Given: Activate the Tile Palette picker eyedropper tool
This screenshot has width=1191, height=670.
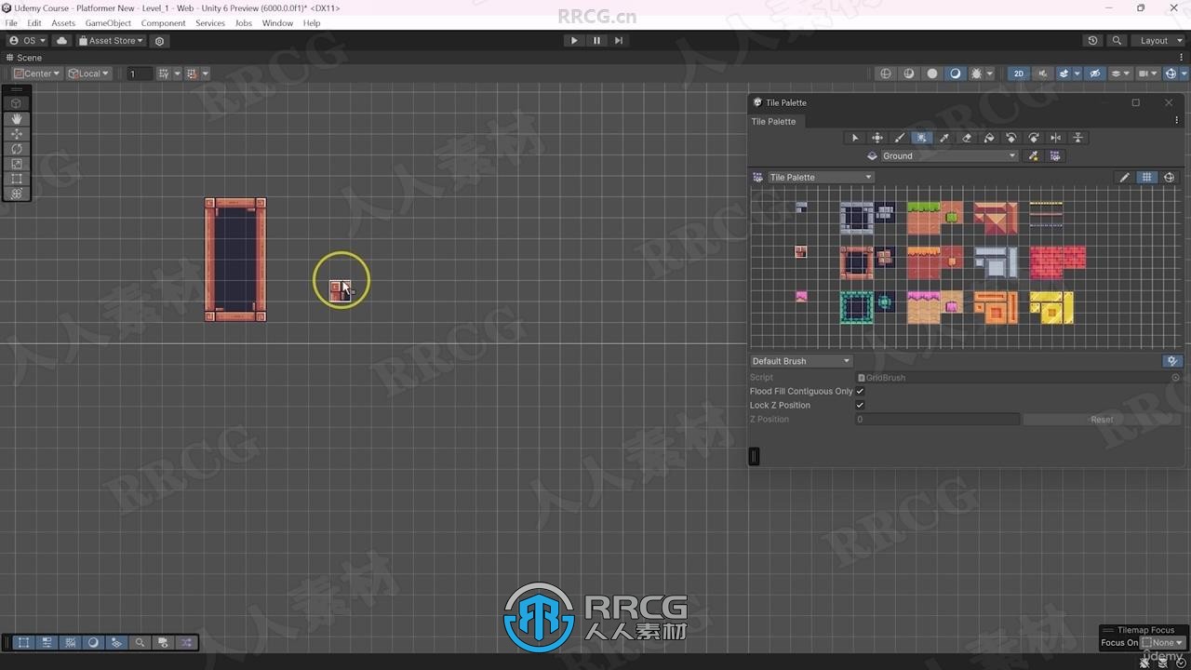Looking at the screenshot, I should click(x=943, y=138).
